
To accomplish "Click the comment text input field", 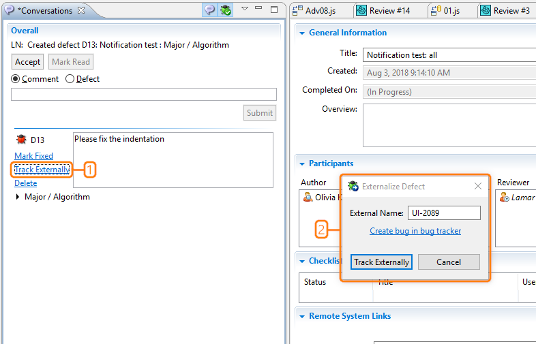I will pos(144,94).
